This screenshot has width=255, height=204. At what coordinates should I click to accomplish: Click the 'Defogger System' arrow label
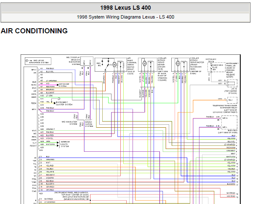pos(64,85)
